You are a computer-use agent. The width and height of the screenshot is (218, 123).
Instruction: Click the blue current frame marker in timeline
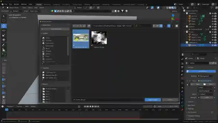pos(7,110)
